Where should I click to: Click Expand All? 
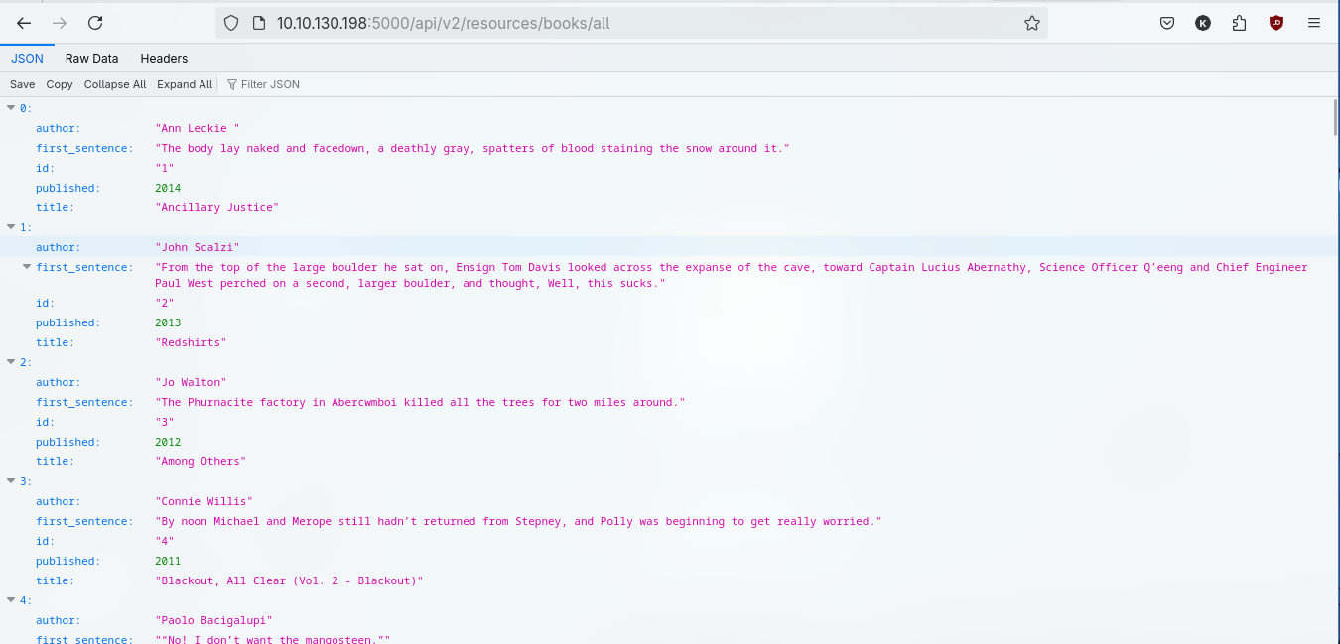tap(185, 84)
